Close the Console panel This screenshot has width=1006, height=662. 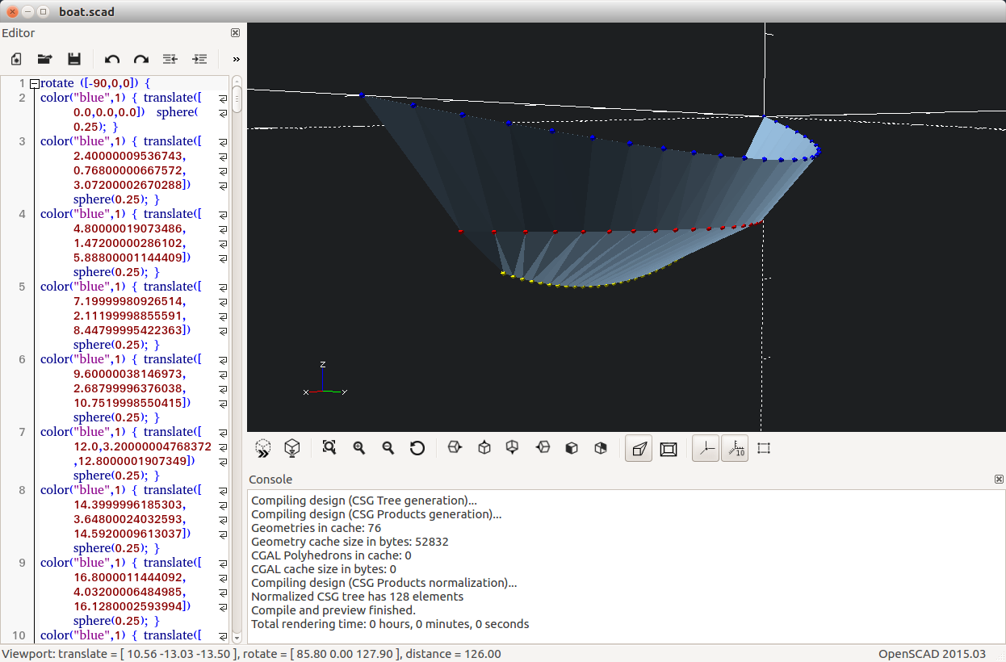[999, 480]
